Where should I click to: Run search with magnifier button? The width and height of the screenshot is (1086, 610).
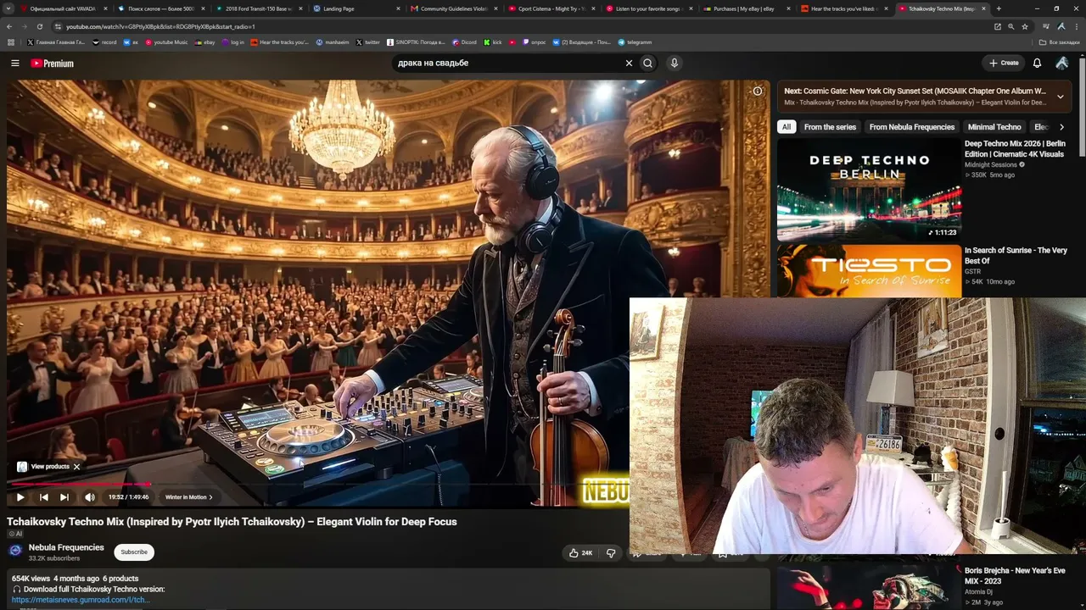(x=647, y=63)
